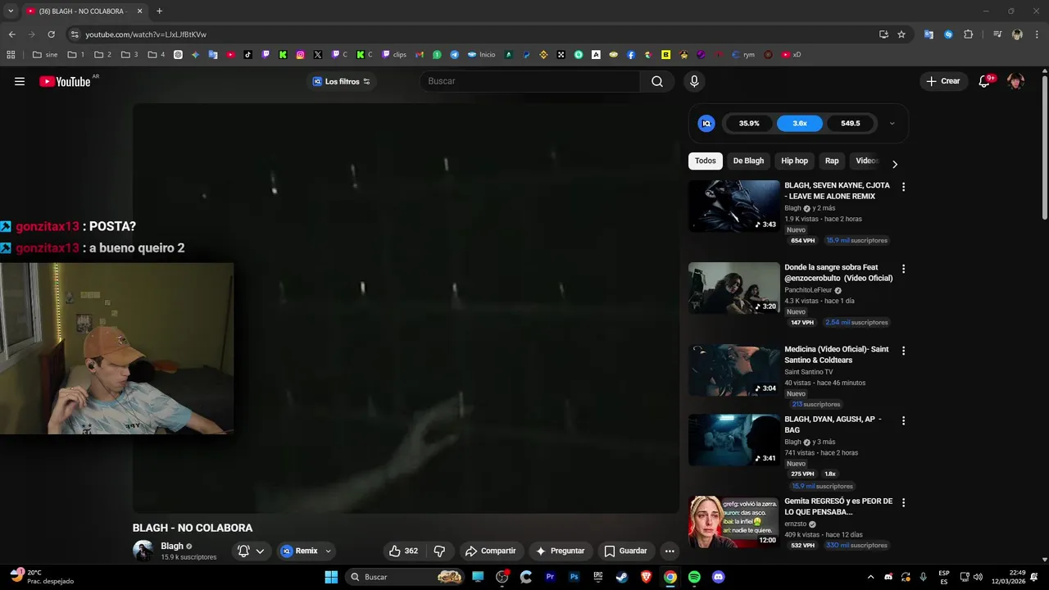Open the notifications bell
Image resolution: width=1049 pixels, height=590 pixels.
click(985, 81)
